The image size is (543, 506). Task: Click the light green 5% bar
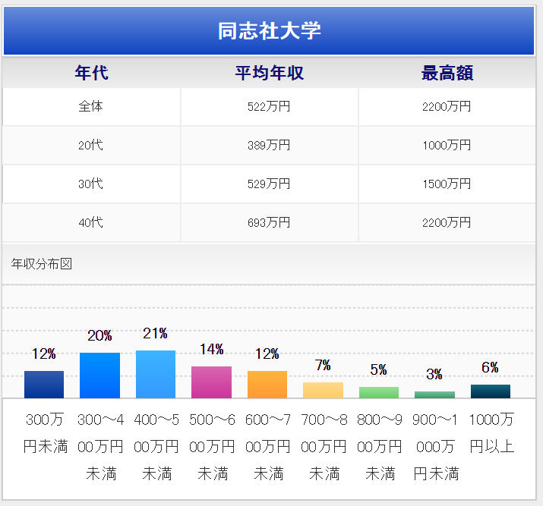coord(379,392)
